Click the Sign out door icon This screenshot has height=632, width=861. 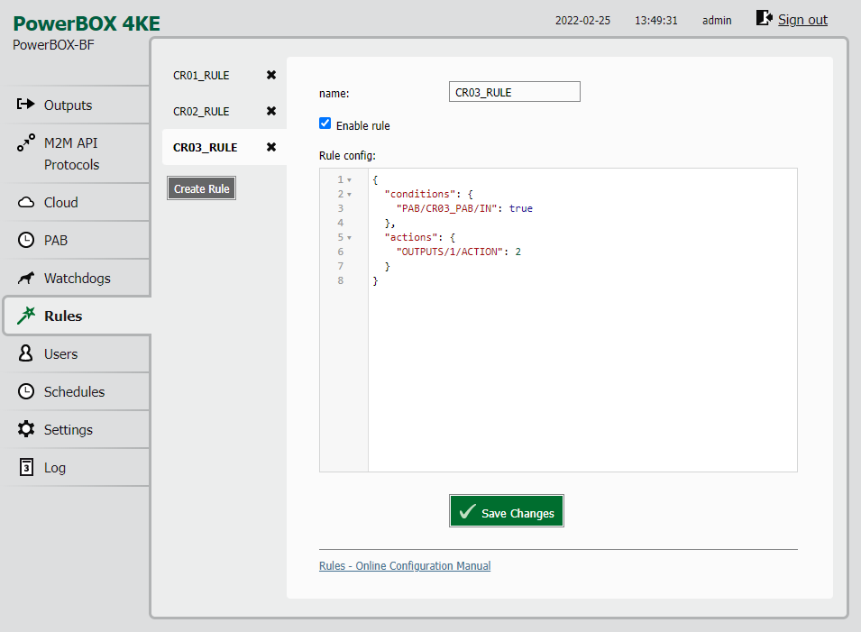pyautogui.click(x=764, y=18)
